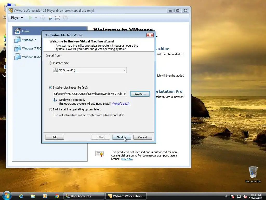Click Next to continue the wizard
The image size is (266, 200).
122,137
